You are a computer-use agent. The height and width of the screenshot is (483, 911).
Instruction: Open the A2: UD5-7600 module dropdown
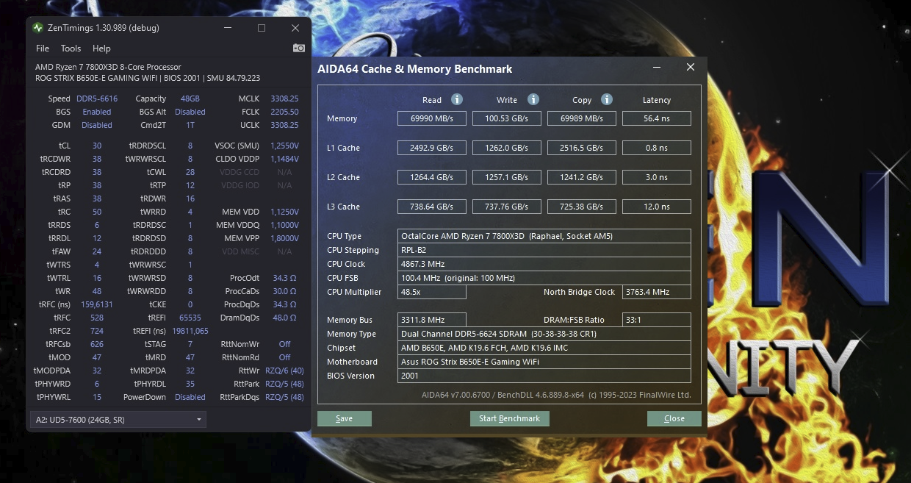click(x=118, y=419)
